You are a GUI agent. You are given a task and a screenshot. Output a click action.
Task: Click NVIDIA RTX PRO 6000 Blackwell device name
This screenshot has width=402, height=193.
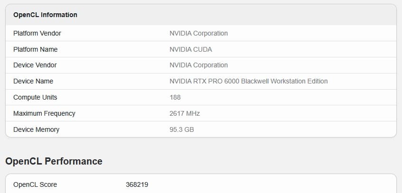pyautogui.click(x=248, y=81)
